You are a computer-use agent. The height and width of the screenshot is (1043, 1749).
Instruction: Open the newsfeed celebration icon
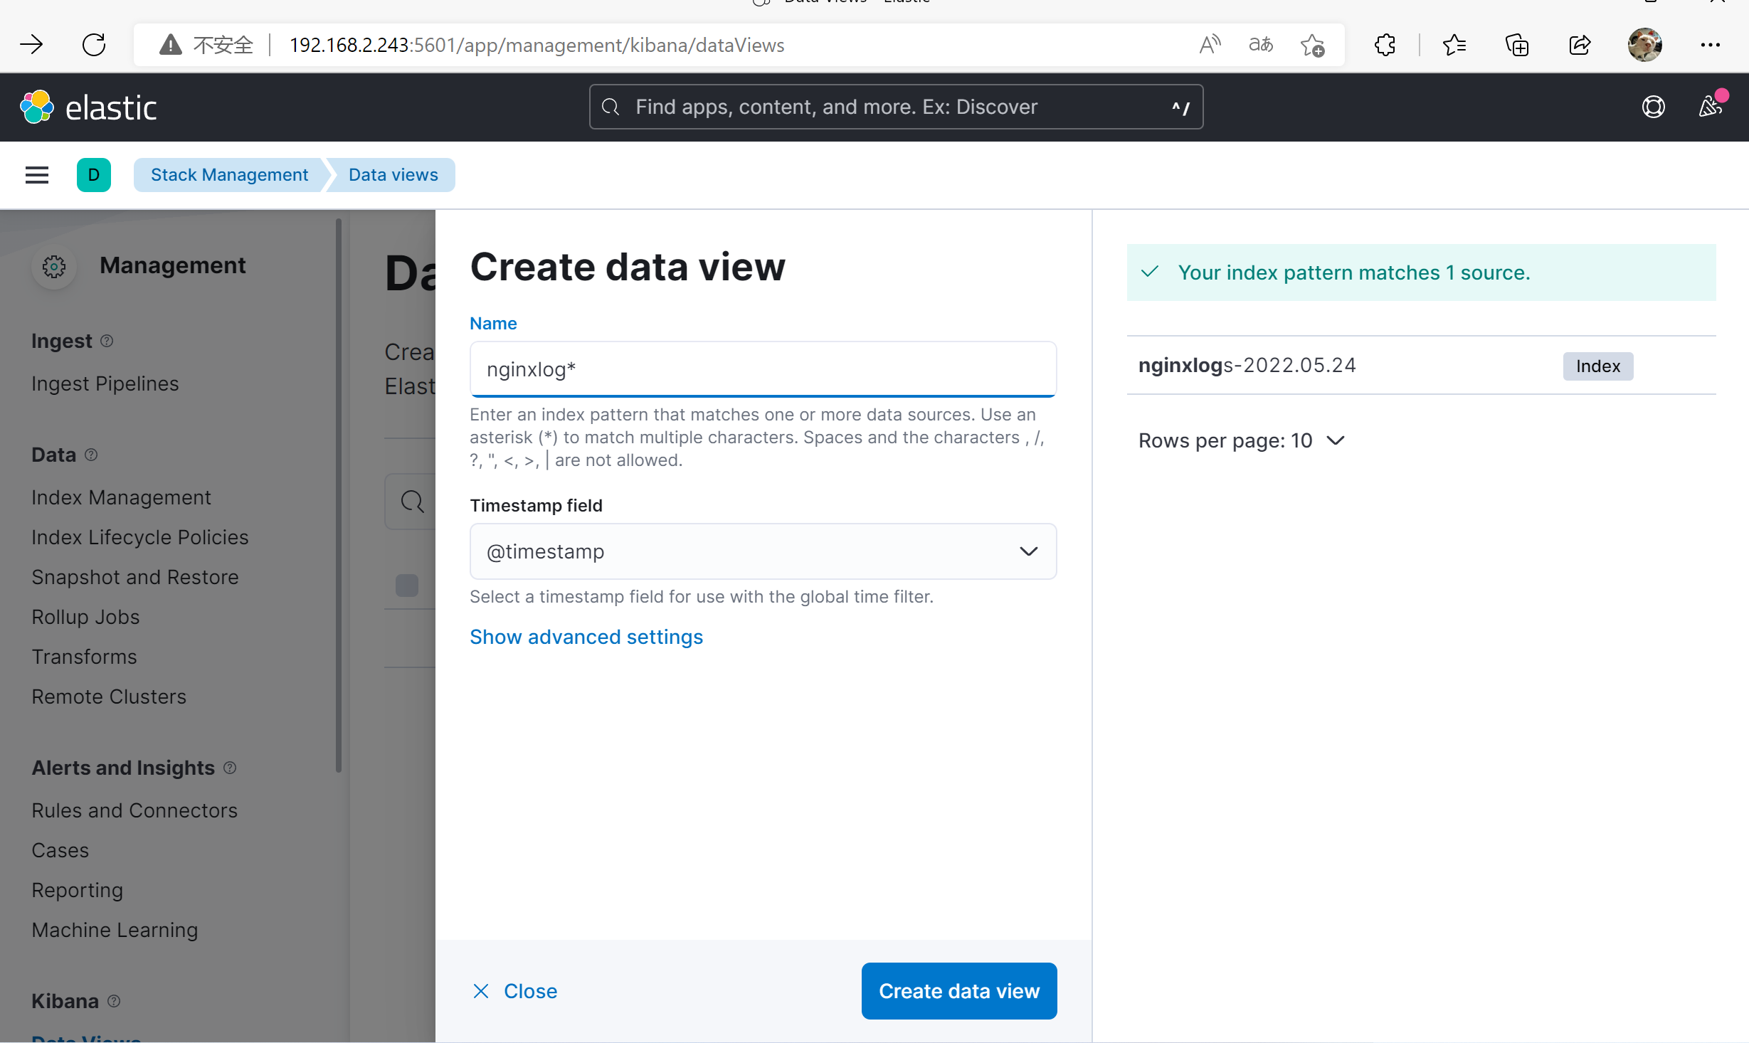tap(1711, 106)
